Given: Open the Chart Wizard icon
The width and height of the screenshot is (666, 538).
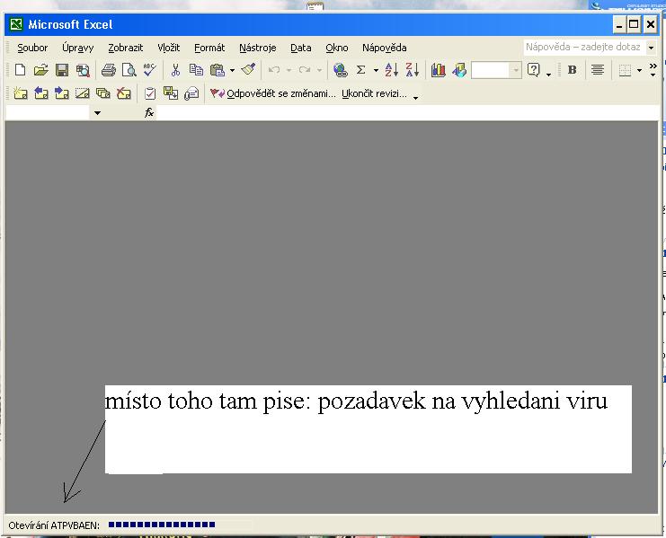Looking at the screenshot, I should (439, 70).
